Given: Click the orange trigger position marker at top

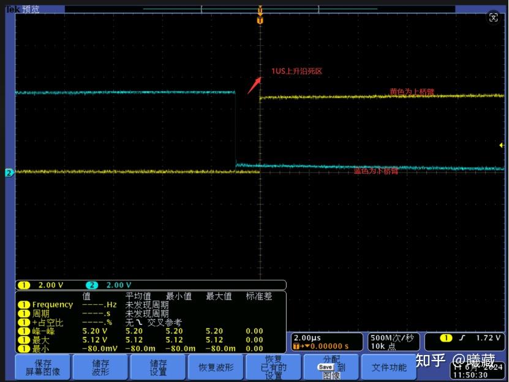Looking at the screenshot, I should point(260,21).
